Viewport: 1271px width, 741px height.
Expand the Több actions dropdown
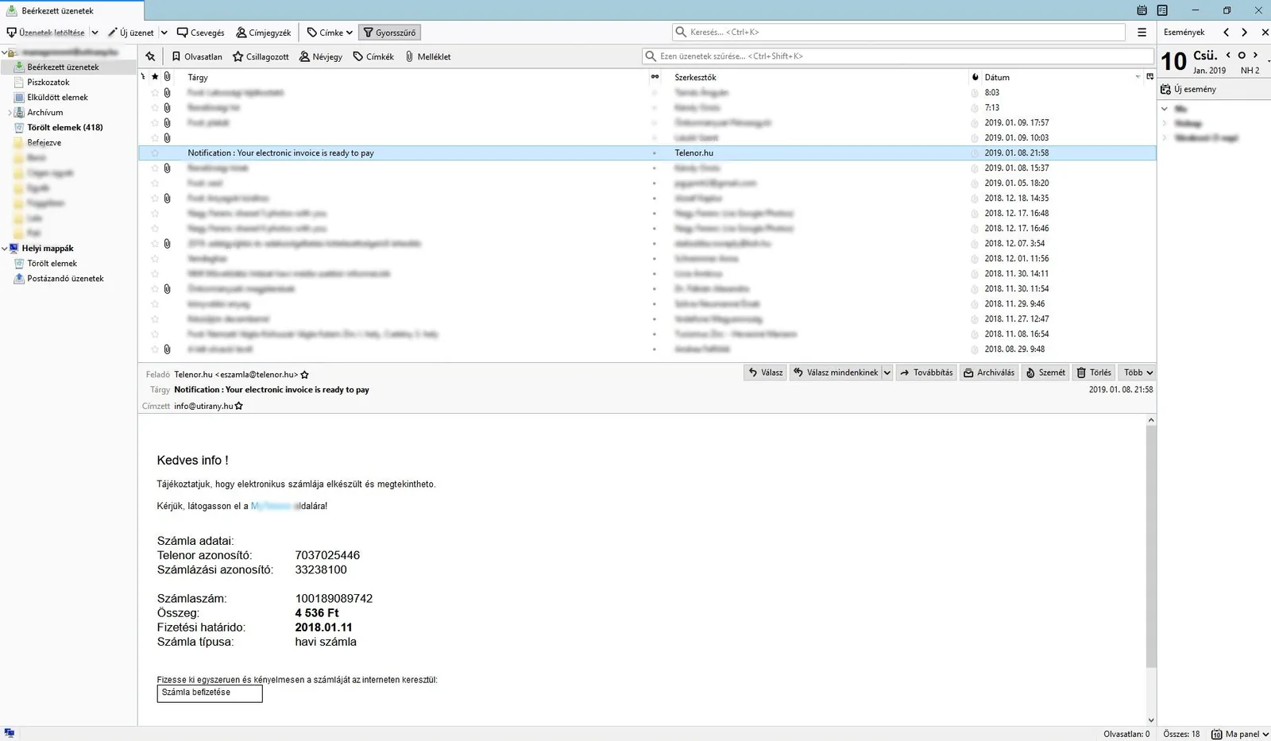(1138, 372)
